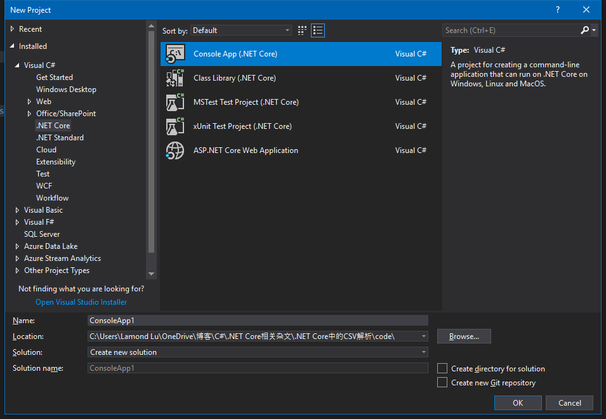Click the MSTest Test Project flask icon
This screenshot has width=606, height=419.
click(176, 102)
